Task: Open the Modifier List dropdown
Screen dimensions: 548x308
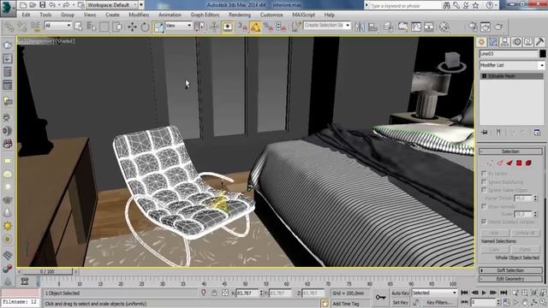Action: tap(512, 65)
